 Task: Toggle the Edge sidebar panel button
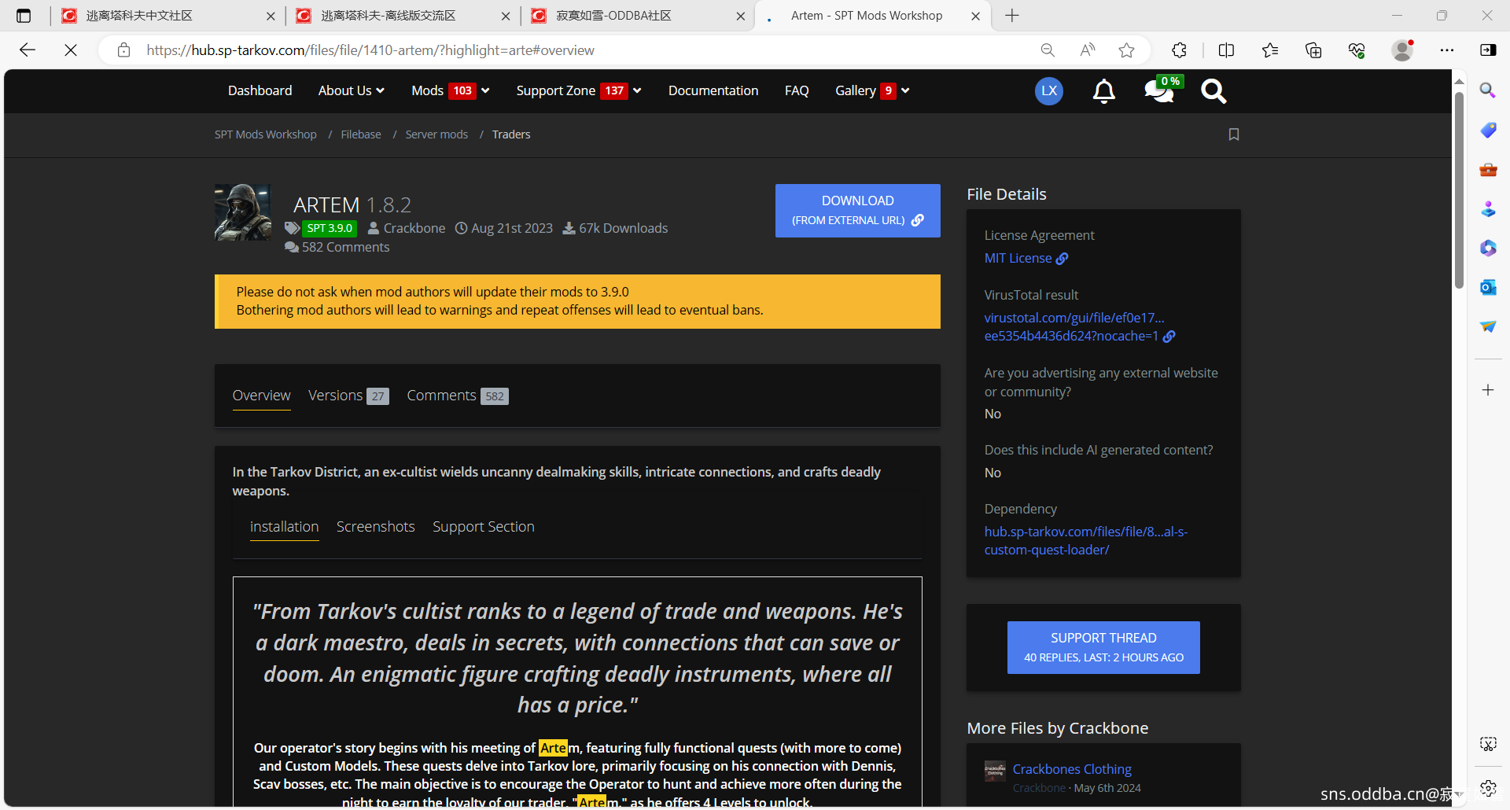pos(1487,50)
